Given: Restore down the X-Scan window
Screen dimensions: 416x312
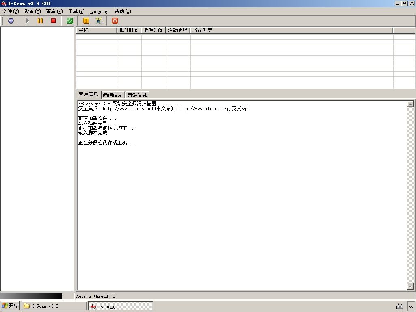Looking at the screenshot, I should point(404,3).
